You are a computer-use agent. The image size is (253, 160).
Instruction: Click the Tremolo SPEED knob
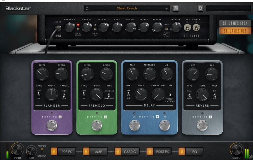tap(87, 74)
